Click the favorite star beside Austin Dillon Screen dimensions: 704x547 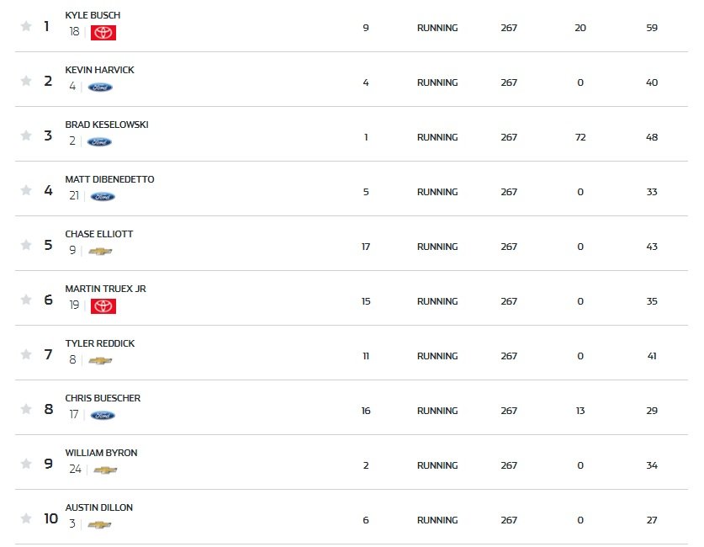tap(26, 518)
